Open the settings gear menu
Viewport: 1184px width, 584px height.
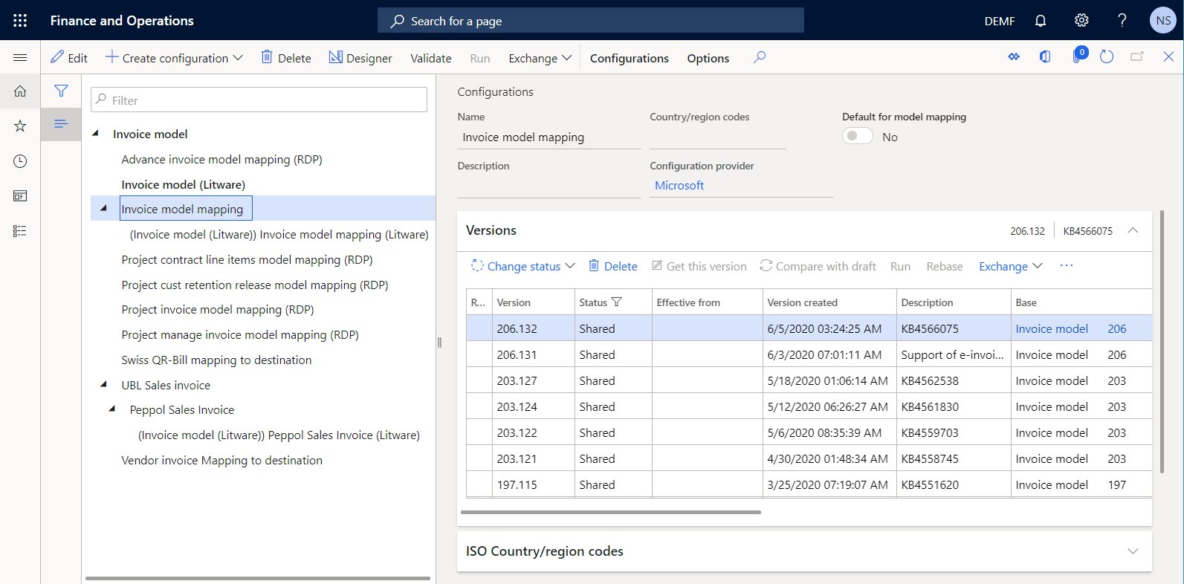(x=1081, y=21)
